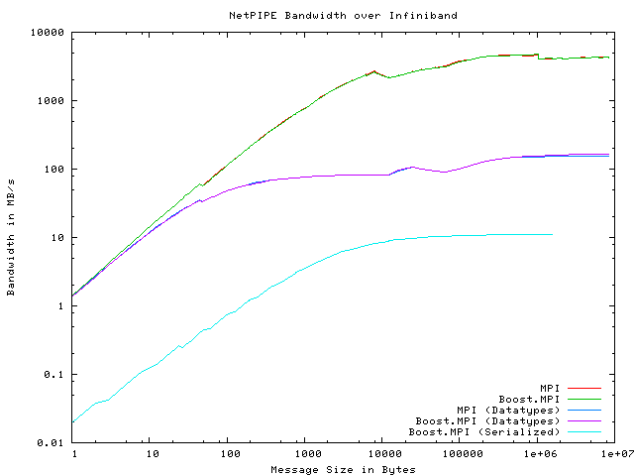Click the "Bandwidth in MB/s" y-axis label

(12, 237)
